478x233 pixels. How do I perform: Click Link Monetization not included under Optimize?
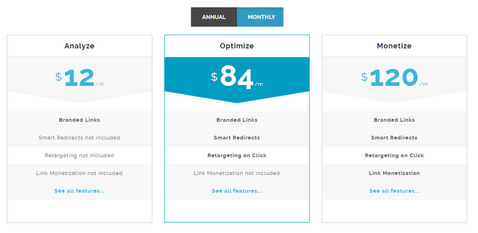pos(237,173)
